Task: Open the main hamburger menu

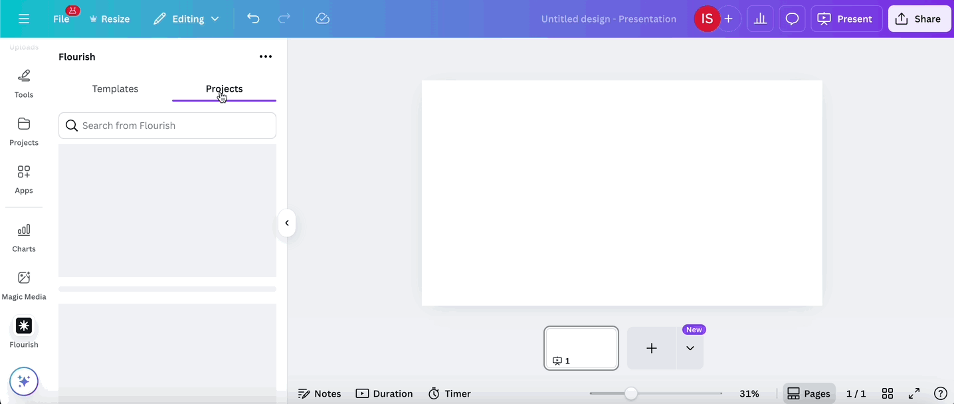Action: click(24, 19)
